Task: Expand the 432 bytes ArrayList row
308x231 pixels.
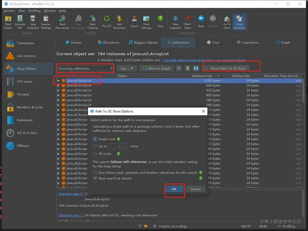Action: coord(59,90)
